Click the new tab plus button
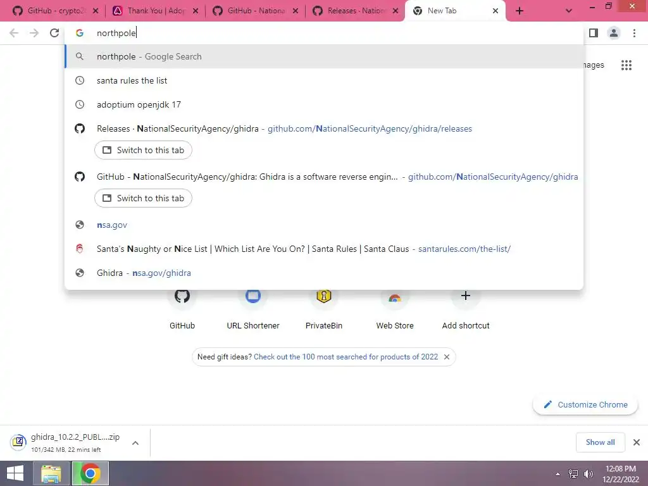The height and width of the screenshot is (486, 648). [x=520, y=11]
